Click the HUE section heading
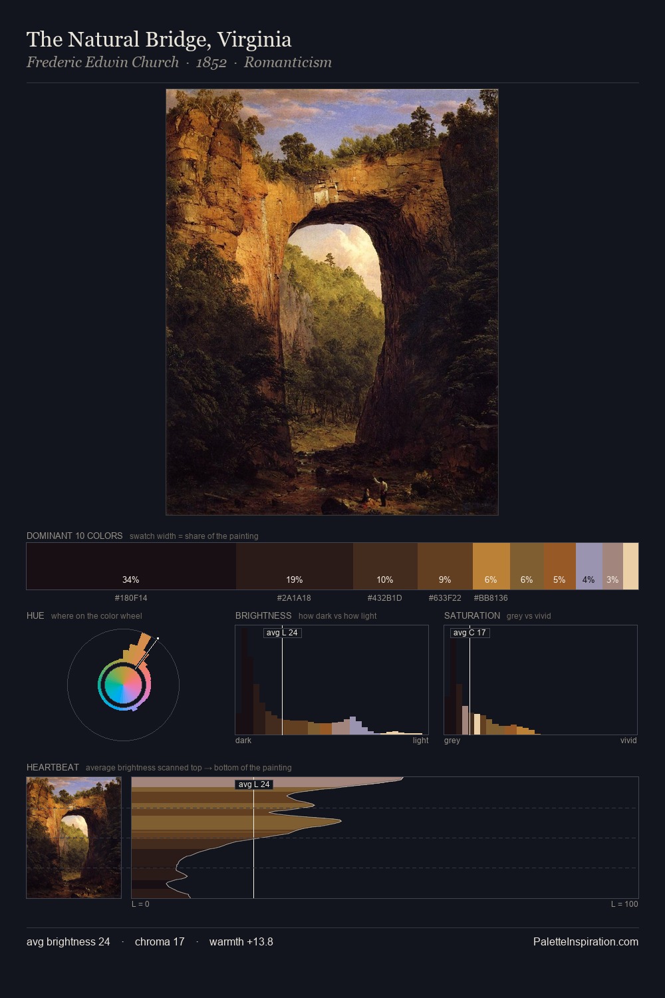 pos(35,615)
